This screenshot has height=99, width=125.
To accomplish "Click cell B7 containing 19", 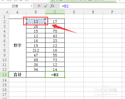I will pos(36,45).
